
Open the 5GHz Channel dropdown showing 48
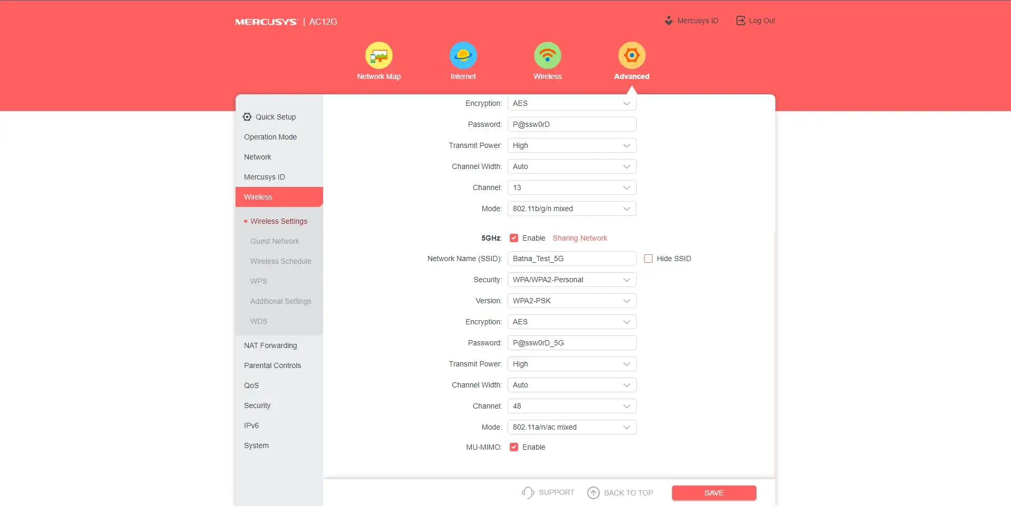pyautogui.click(x=571, y=406)
